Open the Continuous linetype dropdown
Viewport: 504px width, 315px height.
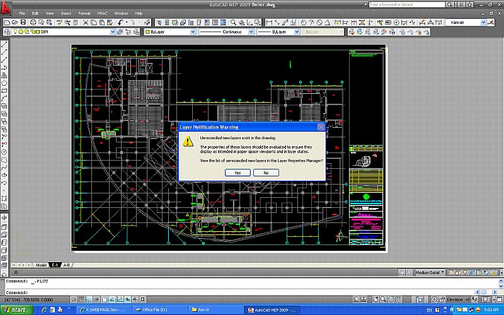(x=251, y=31)
